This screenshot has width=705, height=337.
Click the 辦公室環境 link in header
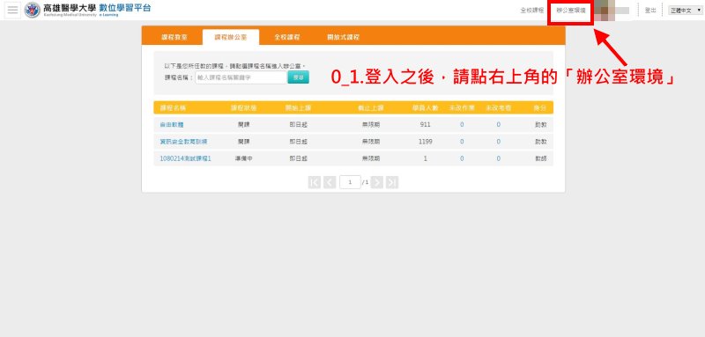click(x=570, y=11)
